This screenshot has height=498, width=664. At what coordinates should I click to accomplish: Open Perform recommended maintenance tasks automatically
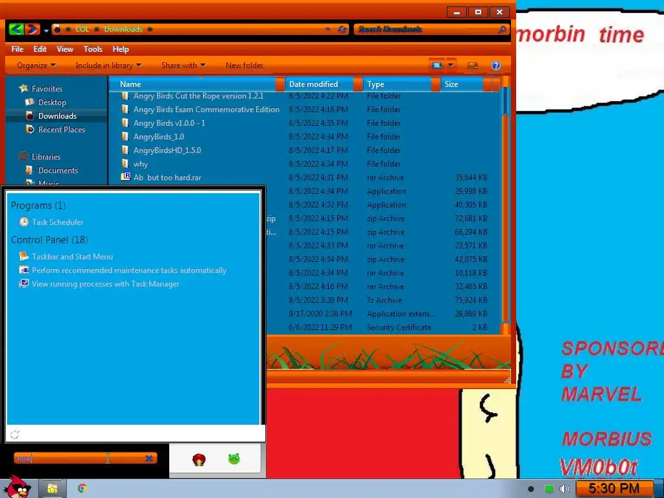pyautogui.click(x=129, y=270)
